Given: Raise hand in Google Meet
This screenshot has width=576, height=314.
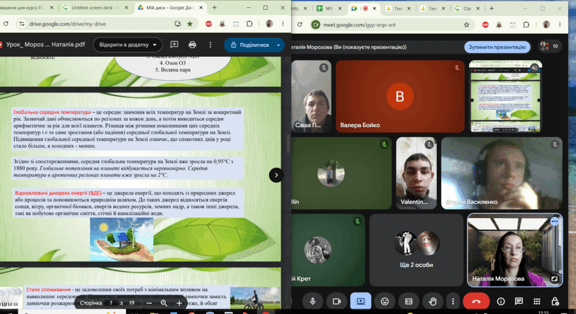Looking at the screenshot, I should point(433,301).
